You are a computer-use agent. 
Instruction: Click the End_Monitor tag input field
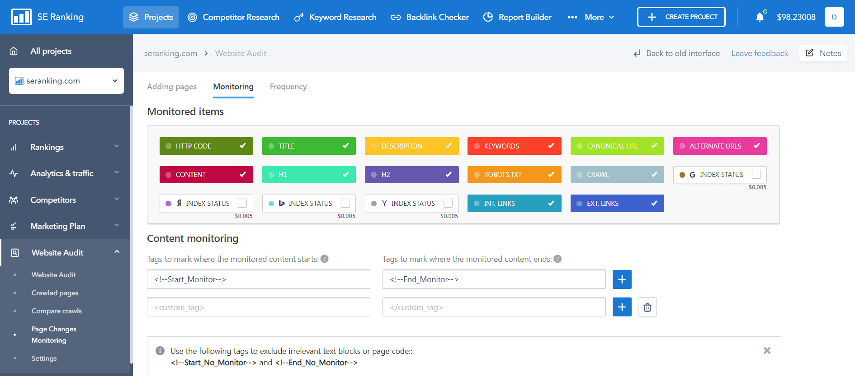(x=494, y=279)
